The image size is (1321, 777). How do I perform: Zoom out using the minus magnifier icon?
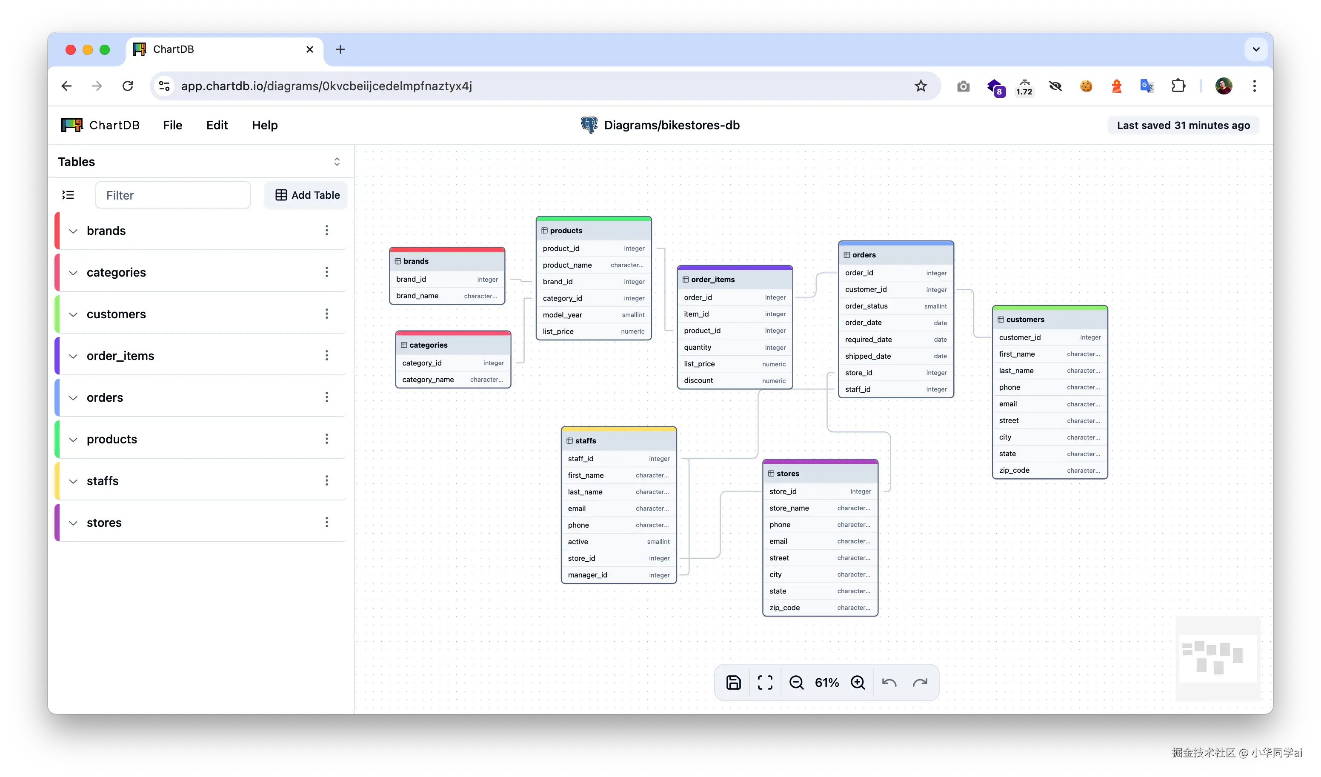pos(796,682)
